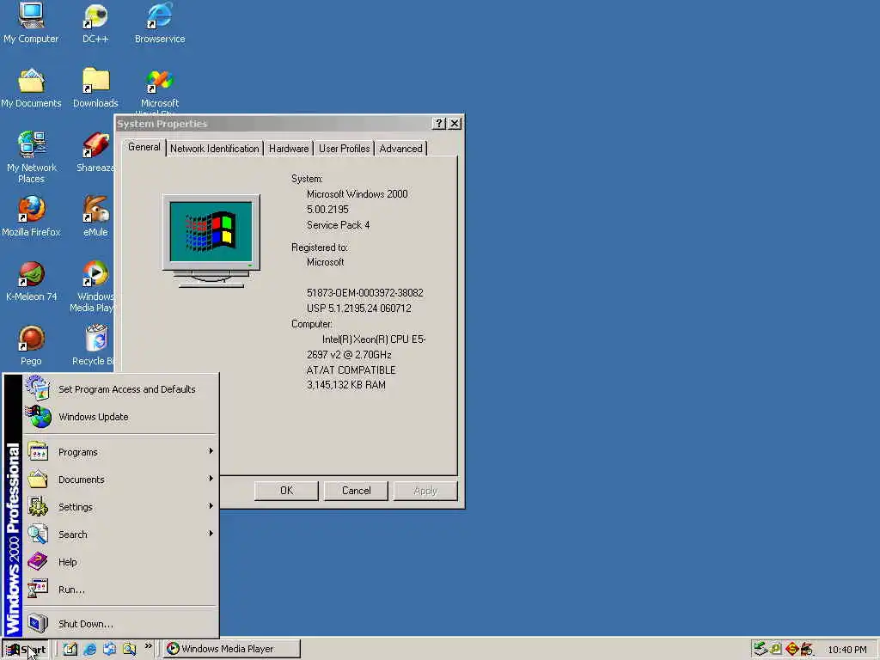The width and height of the screenshot is (880, 660).
Task: Click the folder search quick launch icon
Action: point(130,649)
